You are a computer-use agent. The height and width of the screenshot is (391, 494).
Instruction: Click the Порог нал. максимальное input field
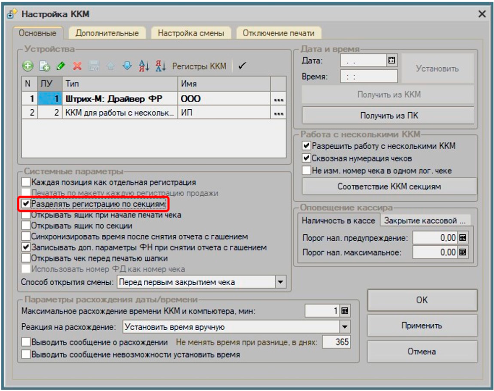pos(435,253)
